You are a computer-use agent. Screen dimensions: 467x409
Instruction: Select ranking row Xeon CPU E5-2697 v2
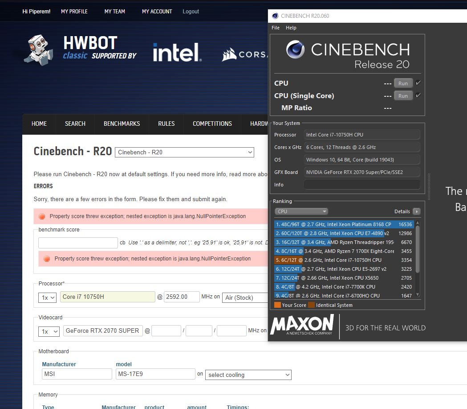click(344, 269)
